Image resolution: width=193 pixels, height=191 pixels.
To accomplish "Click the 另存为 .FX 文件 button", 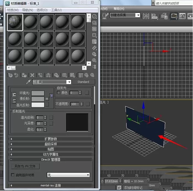I will click(x=25, y=167).
